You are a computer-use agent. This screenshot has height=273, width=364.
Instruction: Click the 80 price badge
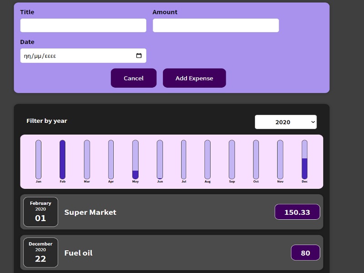[x=305, y=253]
